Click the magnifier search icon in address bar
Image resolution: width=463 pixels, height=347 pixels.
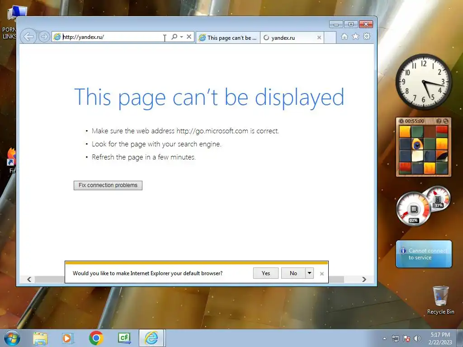[x=174, y=37]
